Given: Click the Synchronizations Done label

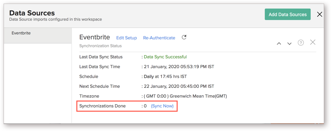Looking at the screenshot, I should point(102,106).
